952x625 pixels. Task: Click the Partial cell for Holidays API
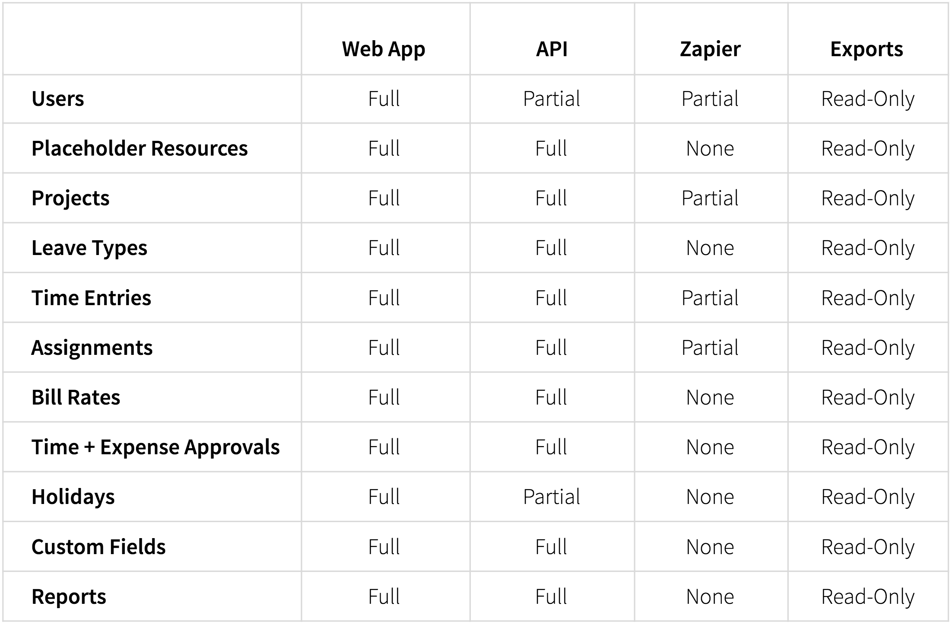[552, 497]
